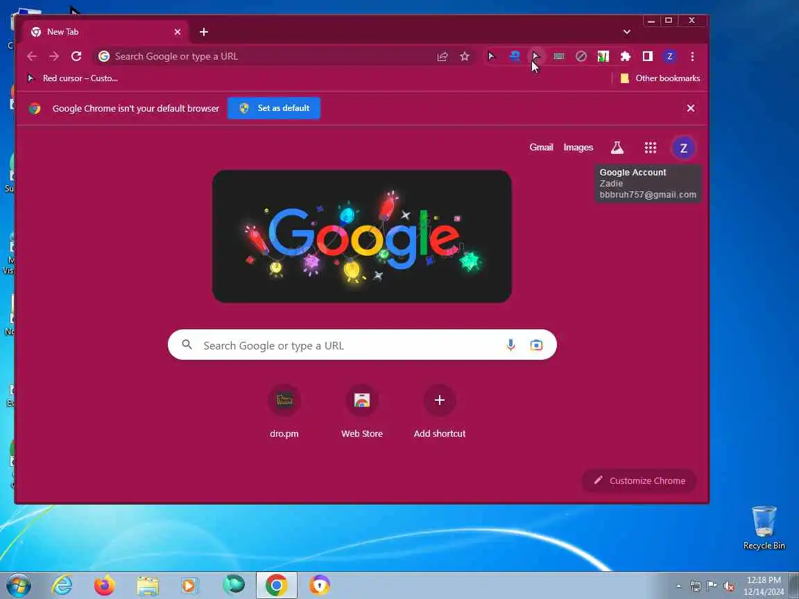Launch Firefox from the taskbar
Image resolution: width=799 pixels, height=599 pixels.
(x=105, y=585)
